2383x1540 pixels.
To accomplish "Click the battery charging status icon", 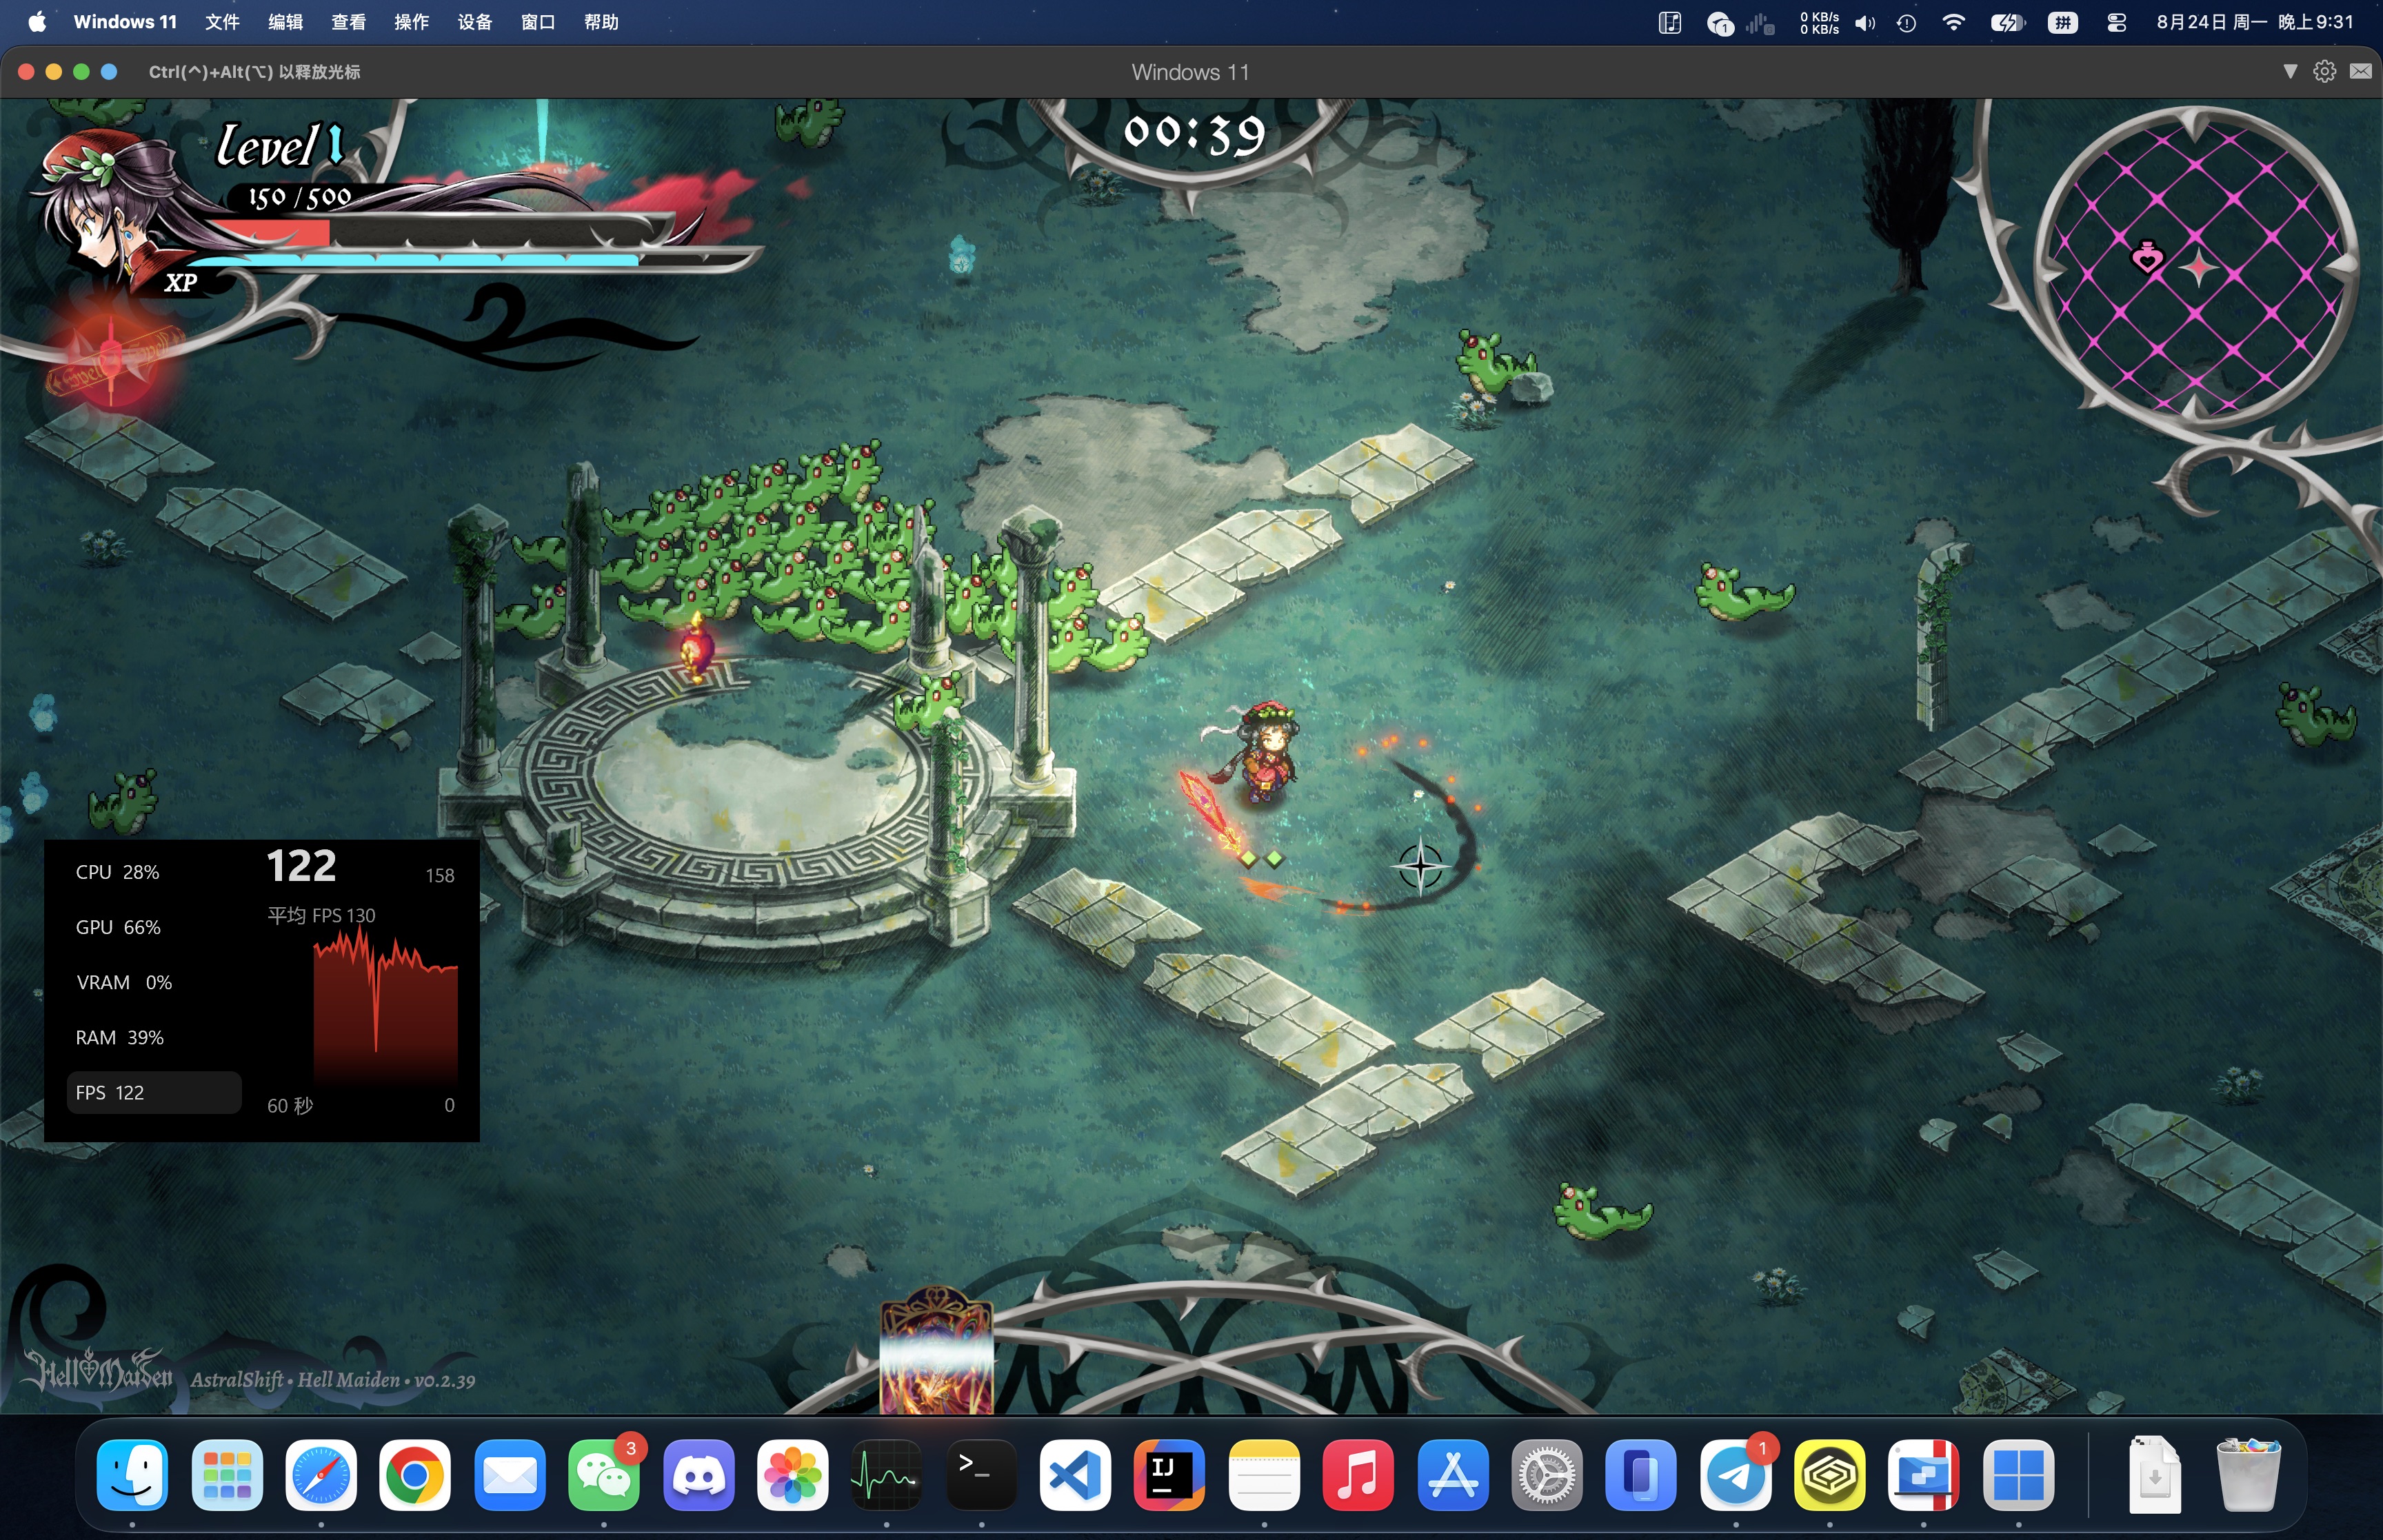I will point(2007,22).
